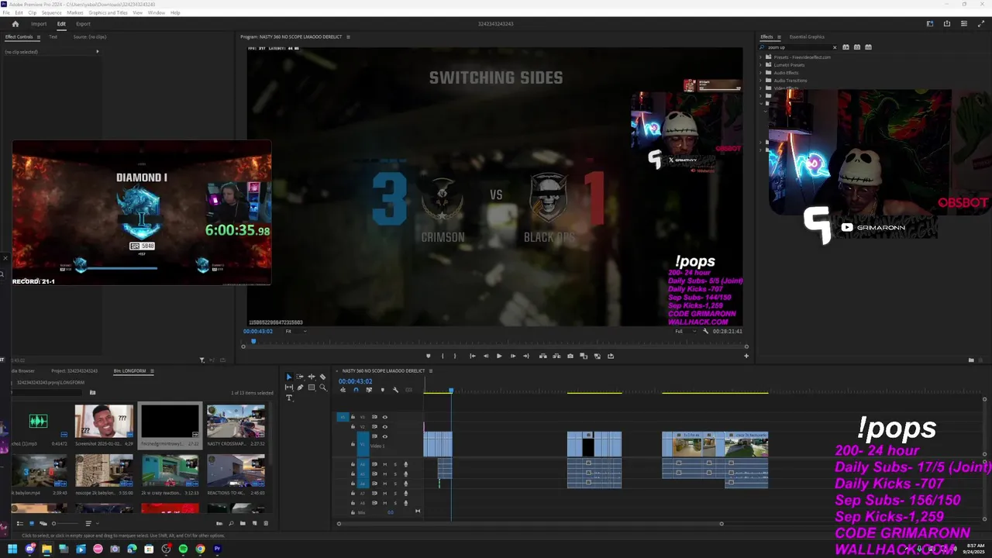Viewport: 992px width, 558px height.
Task: Toggle V3 track output eye
Action: [384, 417]
